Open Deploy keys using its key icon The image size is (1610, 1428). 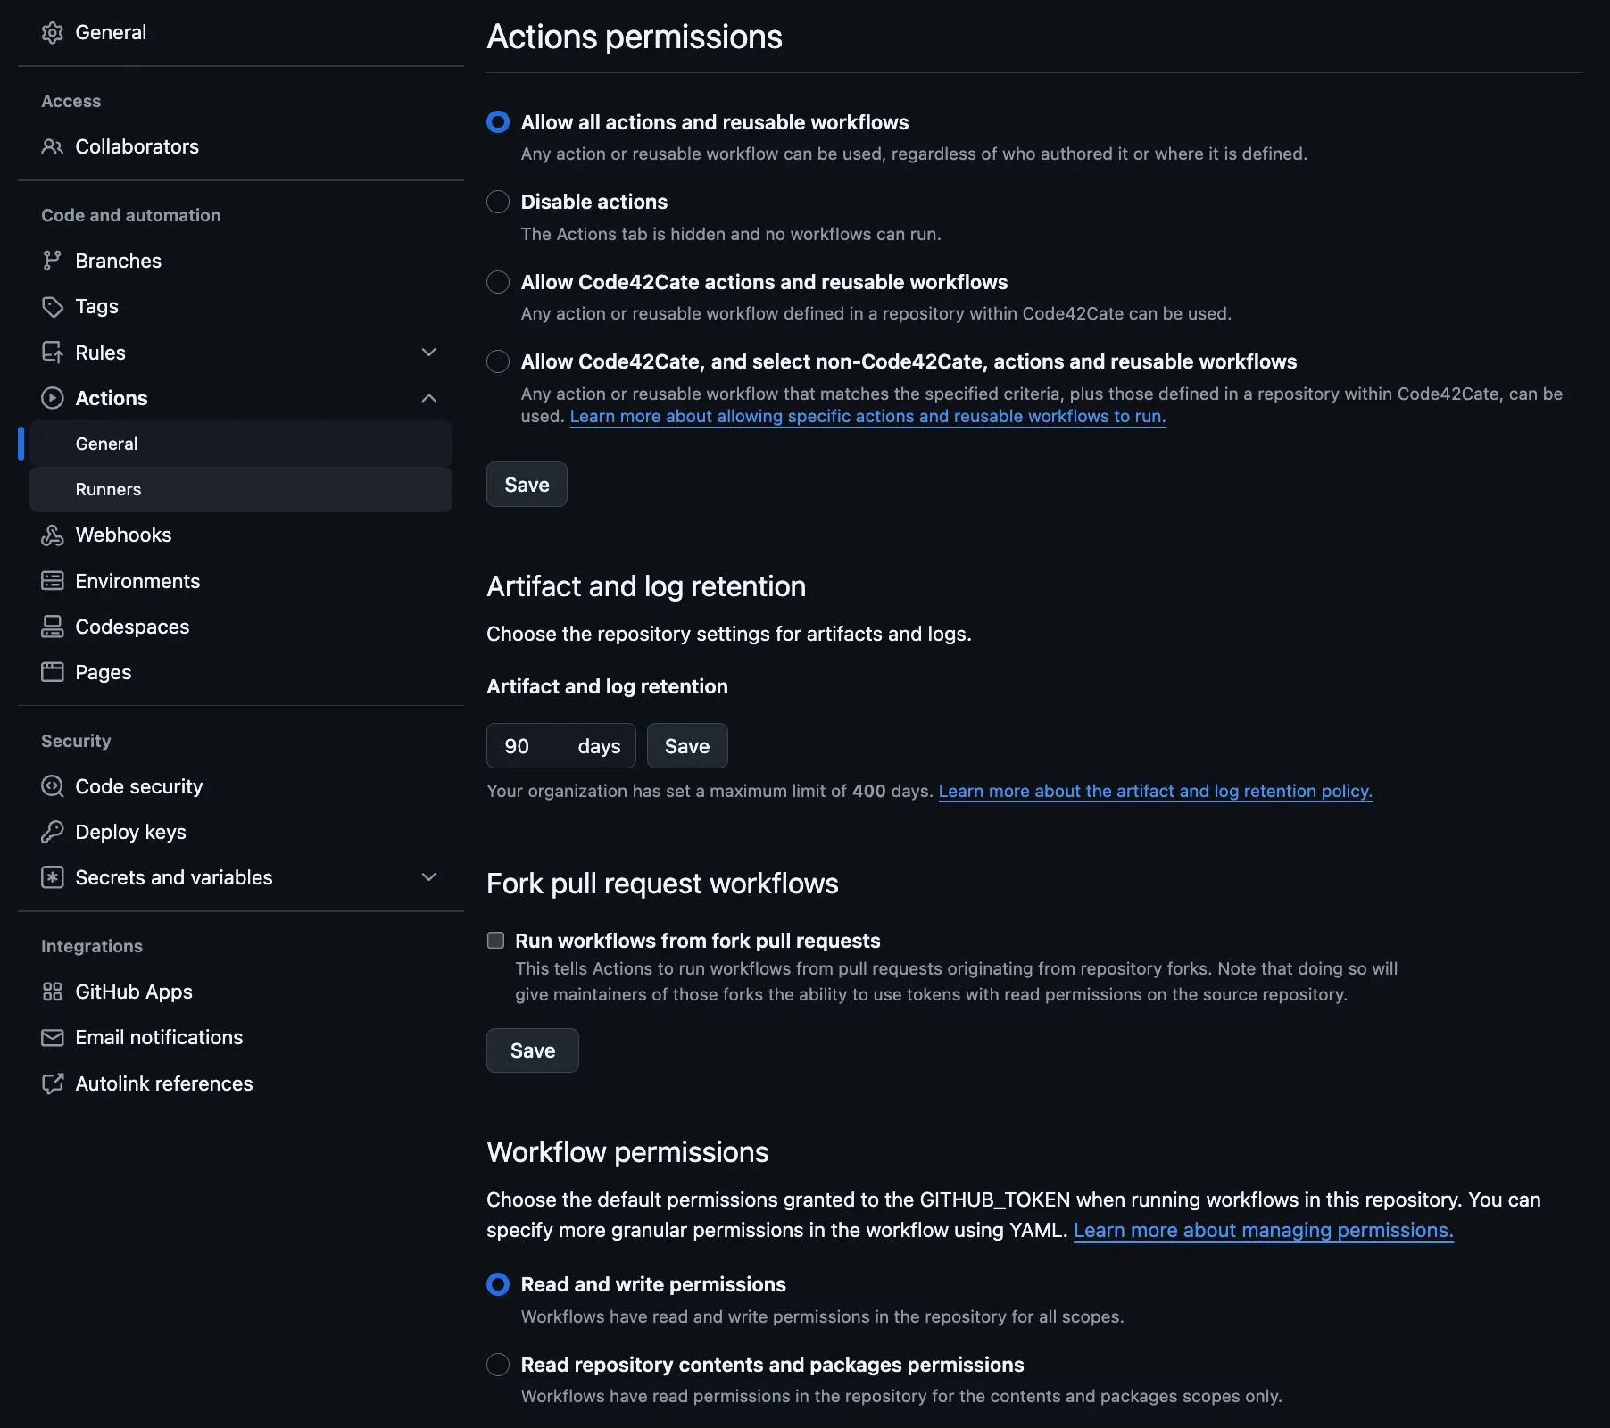(53, 831)
